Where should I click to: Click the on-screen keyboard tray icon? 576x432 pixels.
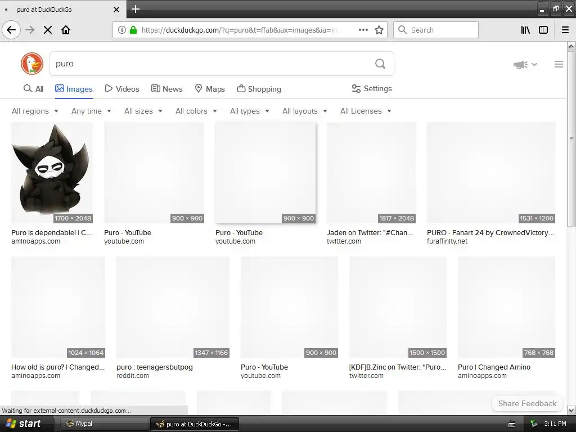coord(512,424)
